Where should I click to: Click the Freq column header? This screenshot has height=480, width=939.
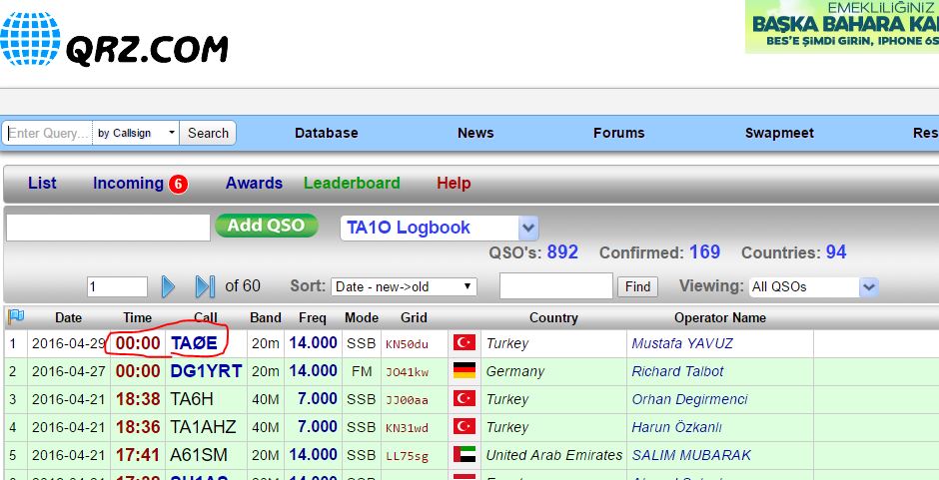tap(313, 317)
